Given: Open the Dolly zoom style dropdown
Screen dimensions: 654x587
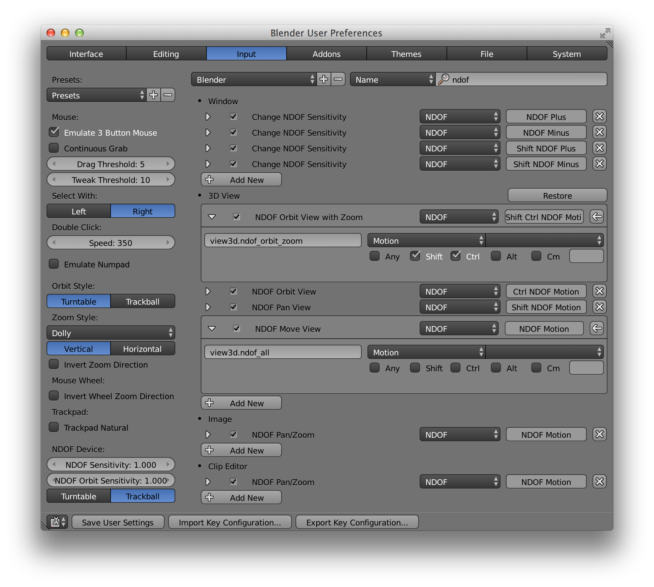Looking at the screenshot, I should [x=111, y=333].
